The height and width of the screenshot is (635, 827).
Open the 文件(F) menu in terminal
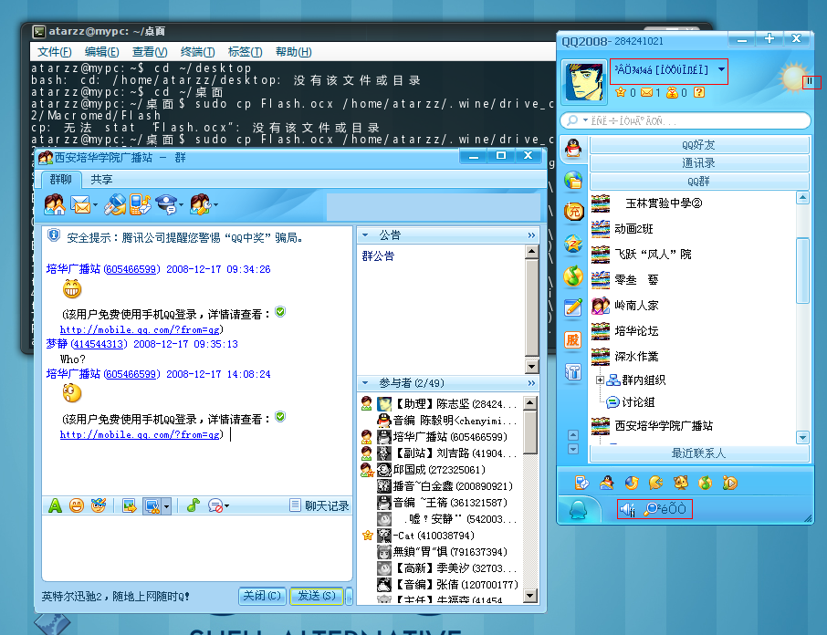click(55, 52)
